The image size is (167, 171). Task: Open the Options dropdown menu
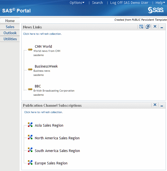pyautogui.click(x=77, y=2)
